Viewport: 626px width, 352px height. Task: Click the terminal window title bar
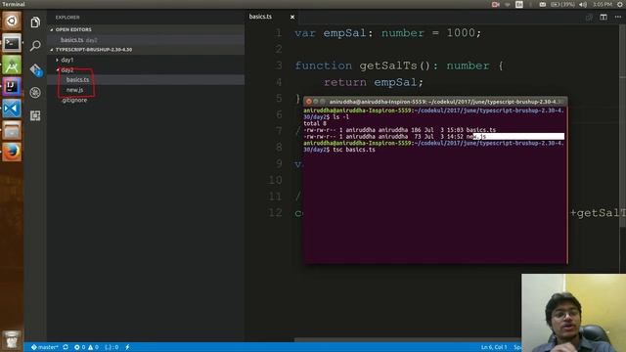[435, 102]
